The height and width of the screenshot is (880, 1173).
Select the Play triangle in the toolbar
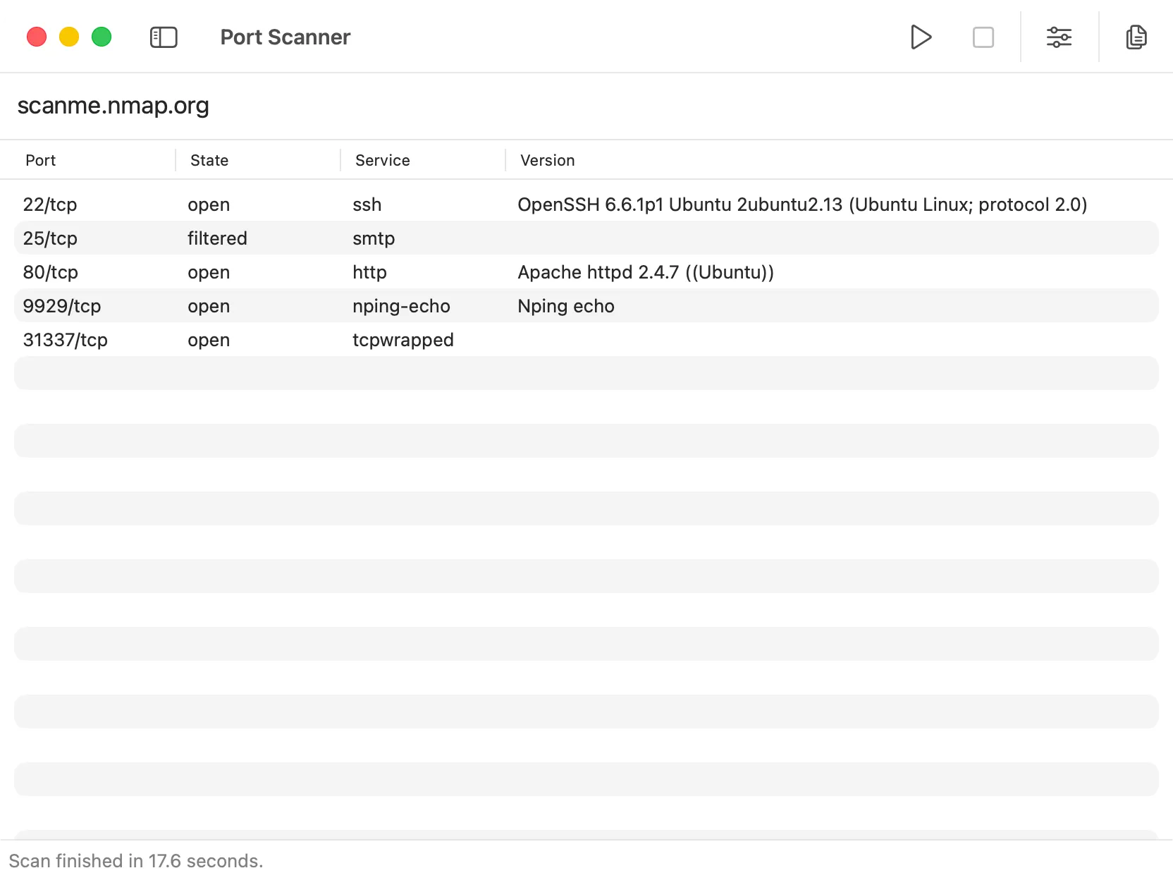point(921,37)
